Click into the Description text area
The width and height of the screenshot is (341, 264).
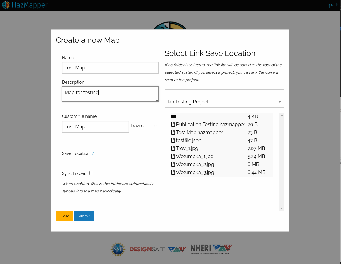point(110,94)
